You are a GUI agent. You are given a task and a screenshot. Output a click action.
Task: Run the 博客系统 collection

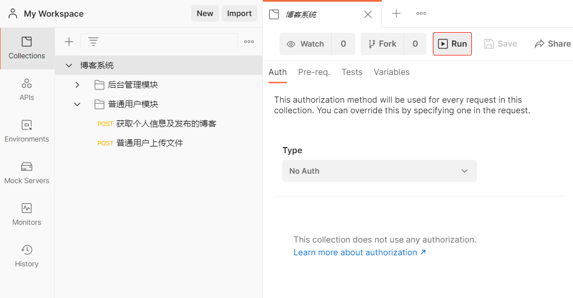(x=452, y=44)
